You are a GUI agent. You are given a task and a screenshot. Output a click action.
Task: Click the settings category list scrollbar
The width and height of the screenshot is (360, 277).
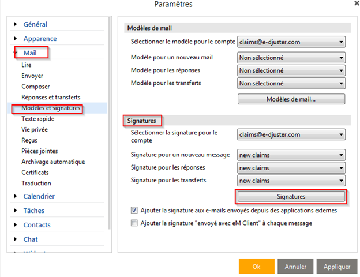[110, 124]
